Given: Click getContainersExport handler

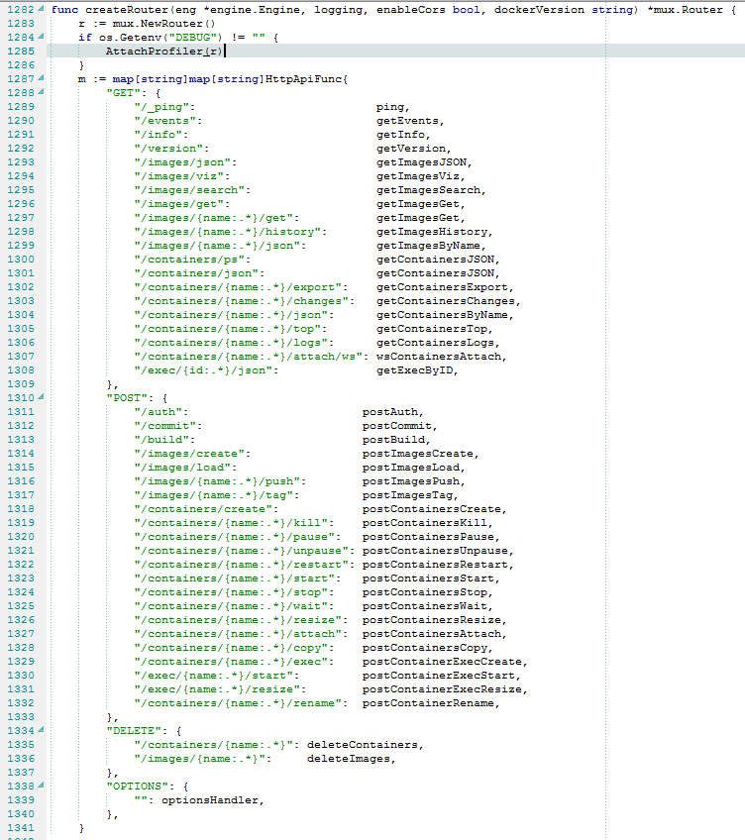Looking at the screenshot, I should point(442,287).
